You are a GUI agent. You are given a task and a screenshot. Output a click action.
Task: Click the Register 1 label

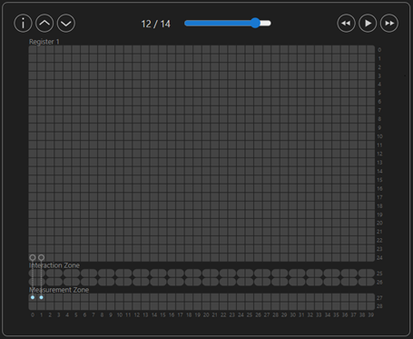[44, 42]
